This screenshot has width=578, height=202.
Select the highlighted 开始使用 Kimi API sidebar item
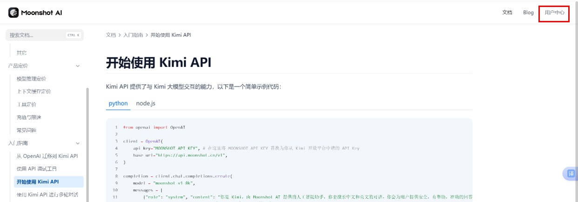click(49, 182)
